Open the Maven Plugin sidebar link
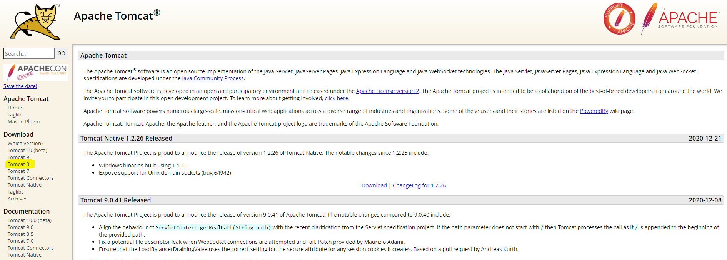This screenshot has width=727, height=260. [24, 122]
